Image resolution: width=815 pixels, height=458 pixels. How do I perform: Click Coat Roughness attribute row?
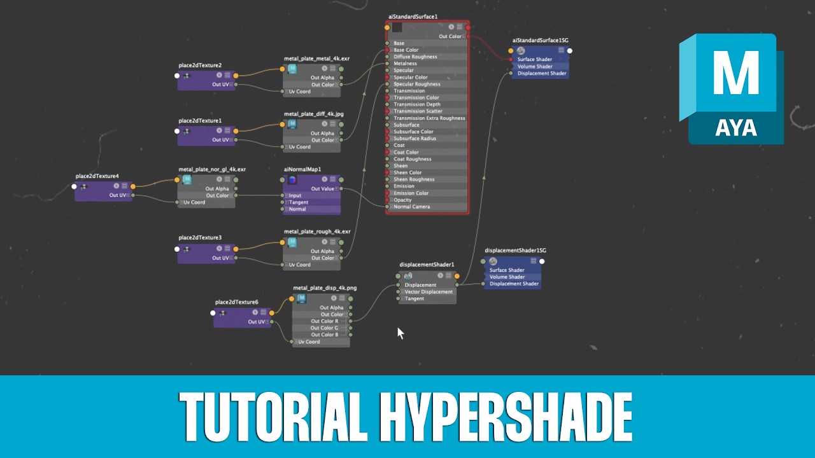coord(427,159)
